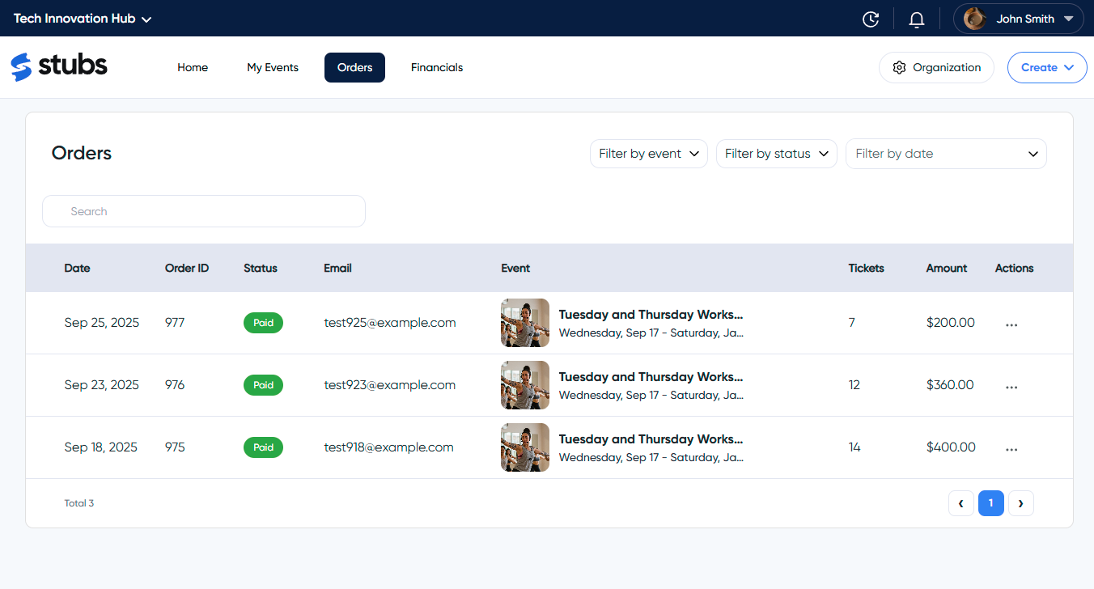Open actions menu for order 975
The image size is (1094, 589).
pyautogui.click(x=1011, y=447)
